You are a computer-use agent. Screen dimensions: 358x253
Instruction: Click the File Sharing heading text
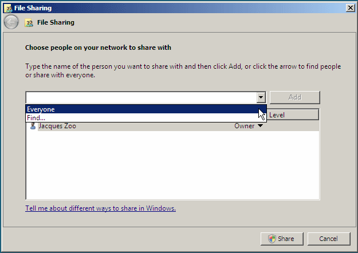click(x=56, y=22)
